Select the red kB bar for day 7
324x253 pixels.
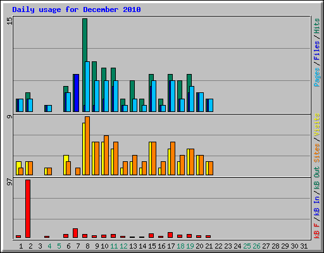pos(75,233)
